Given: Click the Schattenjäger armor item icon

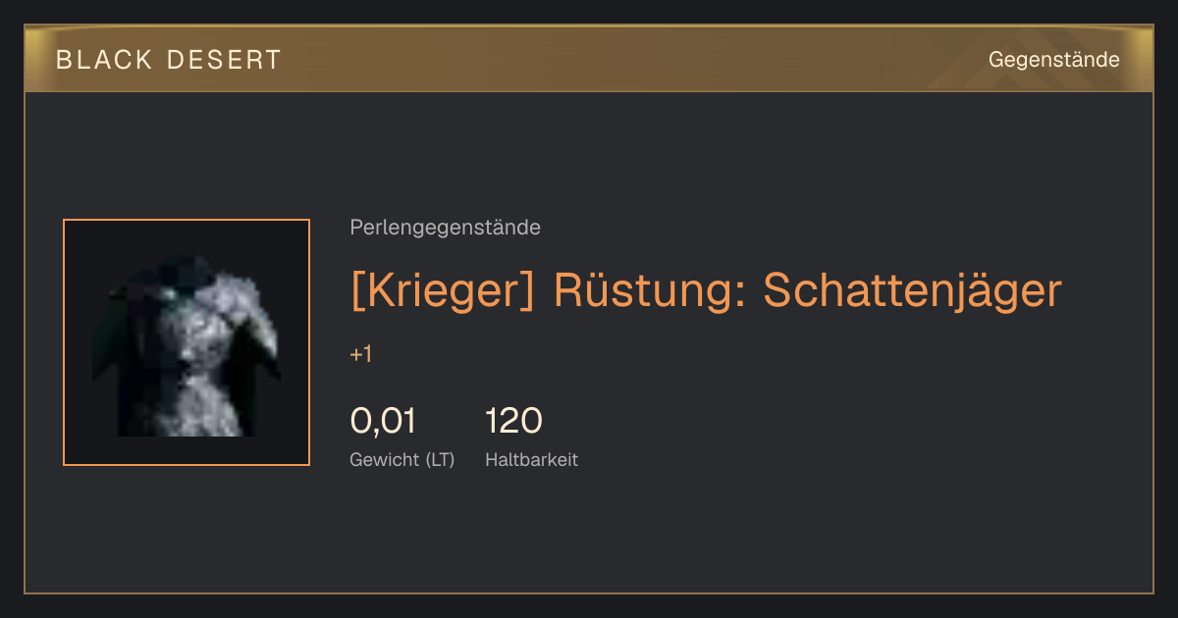Looking at the screenshot, I should point(187,342).
